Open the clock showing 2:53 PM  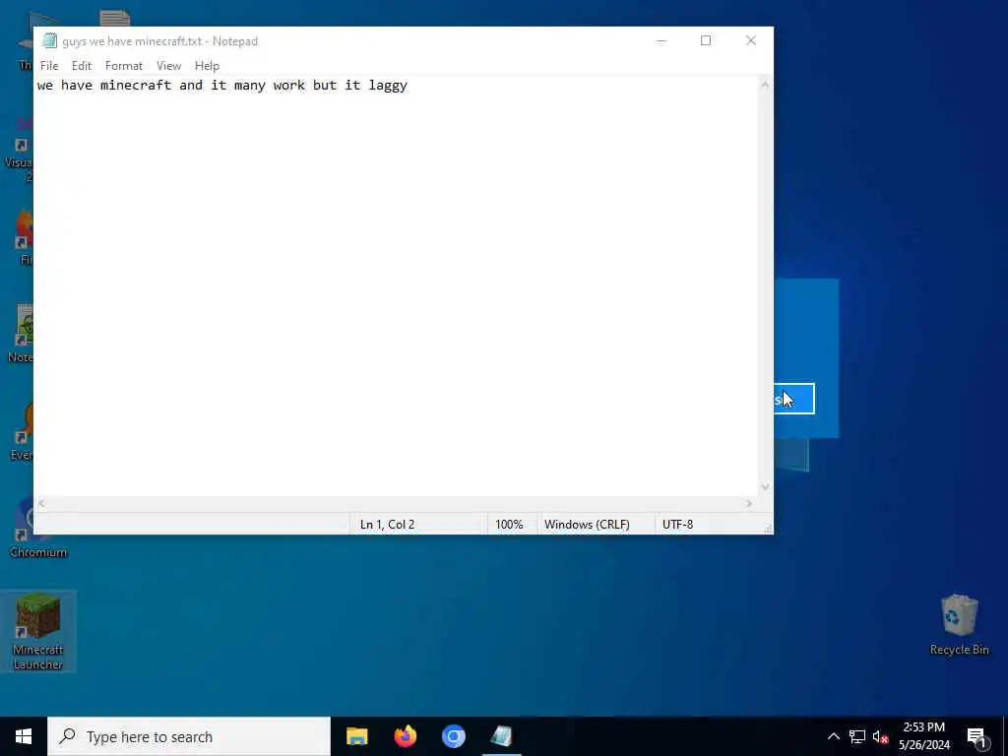point(923,736)
